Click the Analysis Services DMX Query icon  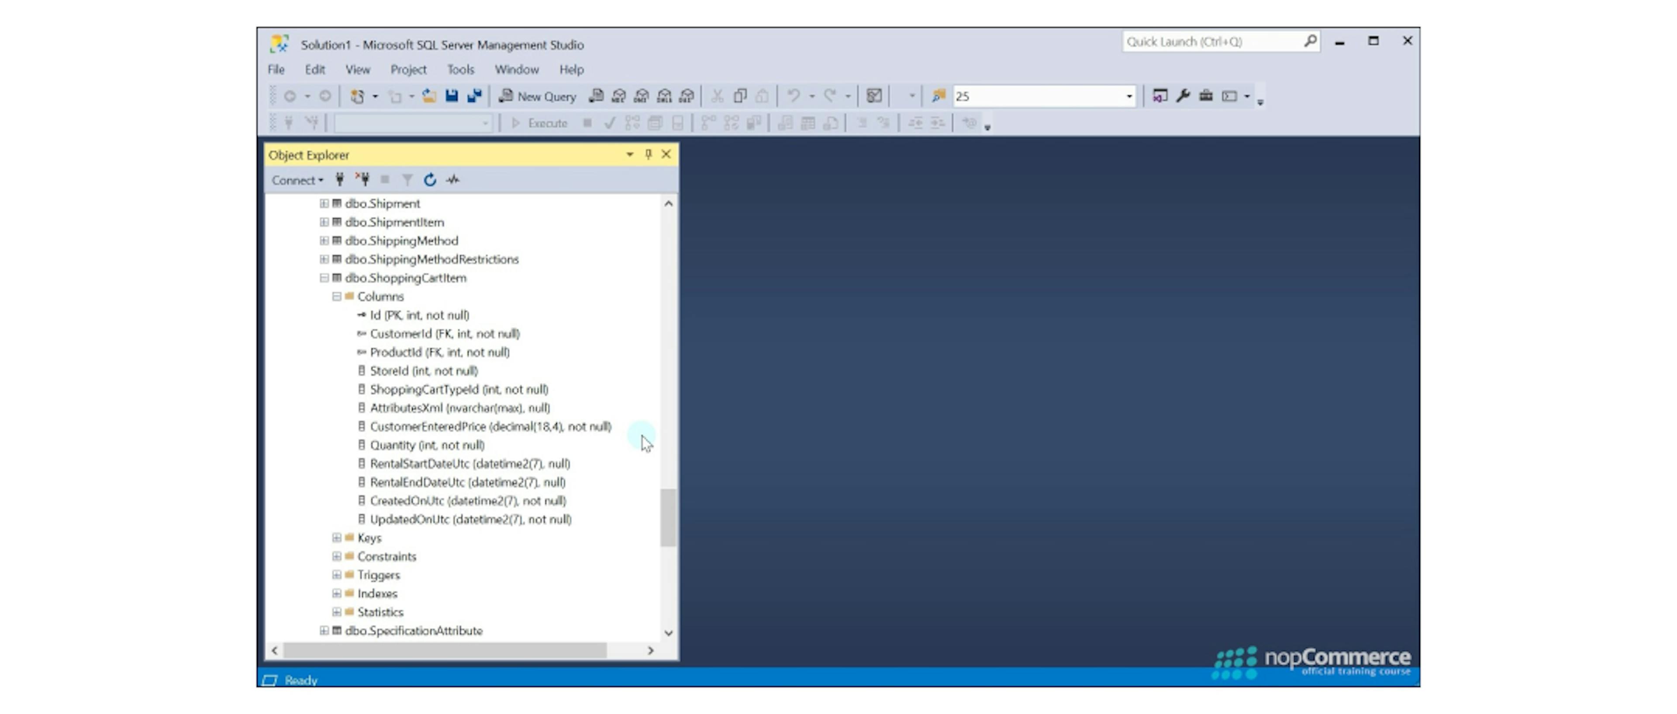[641, 96]
